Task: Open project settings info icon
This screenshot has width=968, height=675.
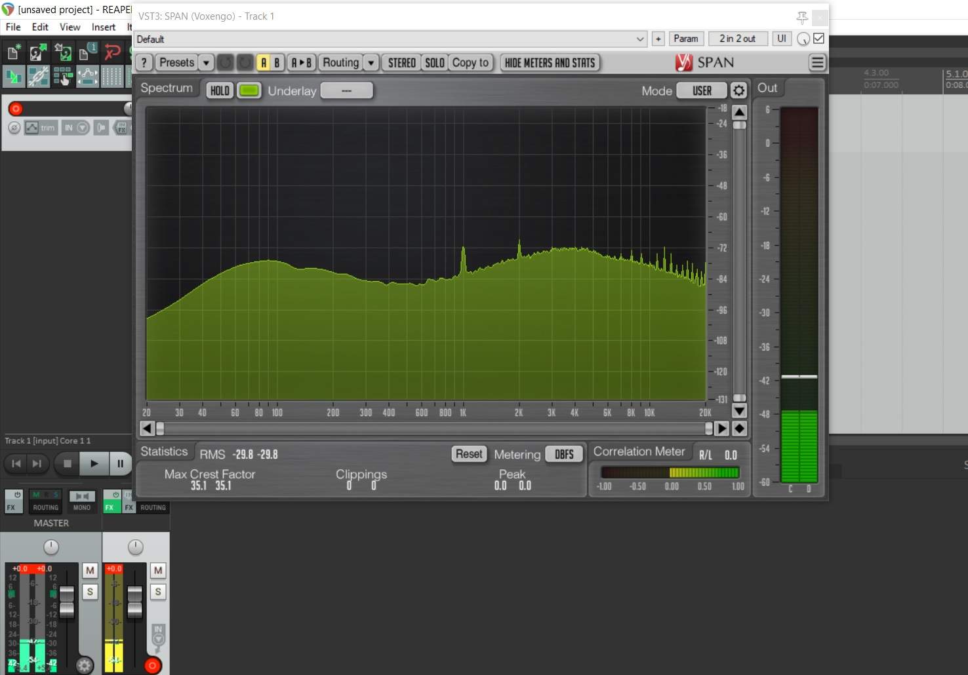Action: tap(88, 52)
